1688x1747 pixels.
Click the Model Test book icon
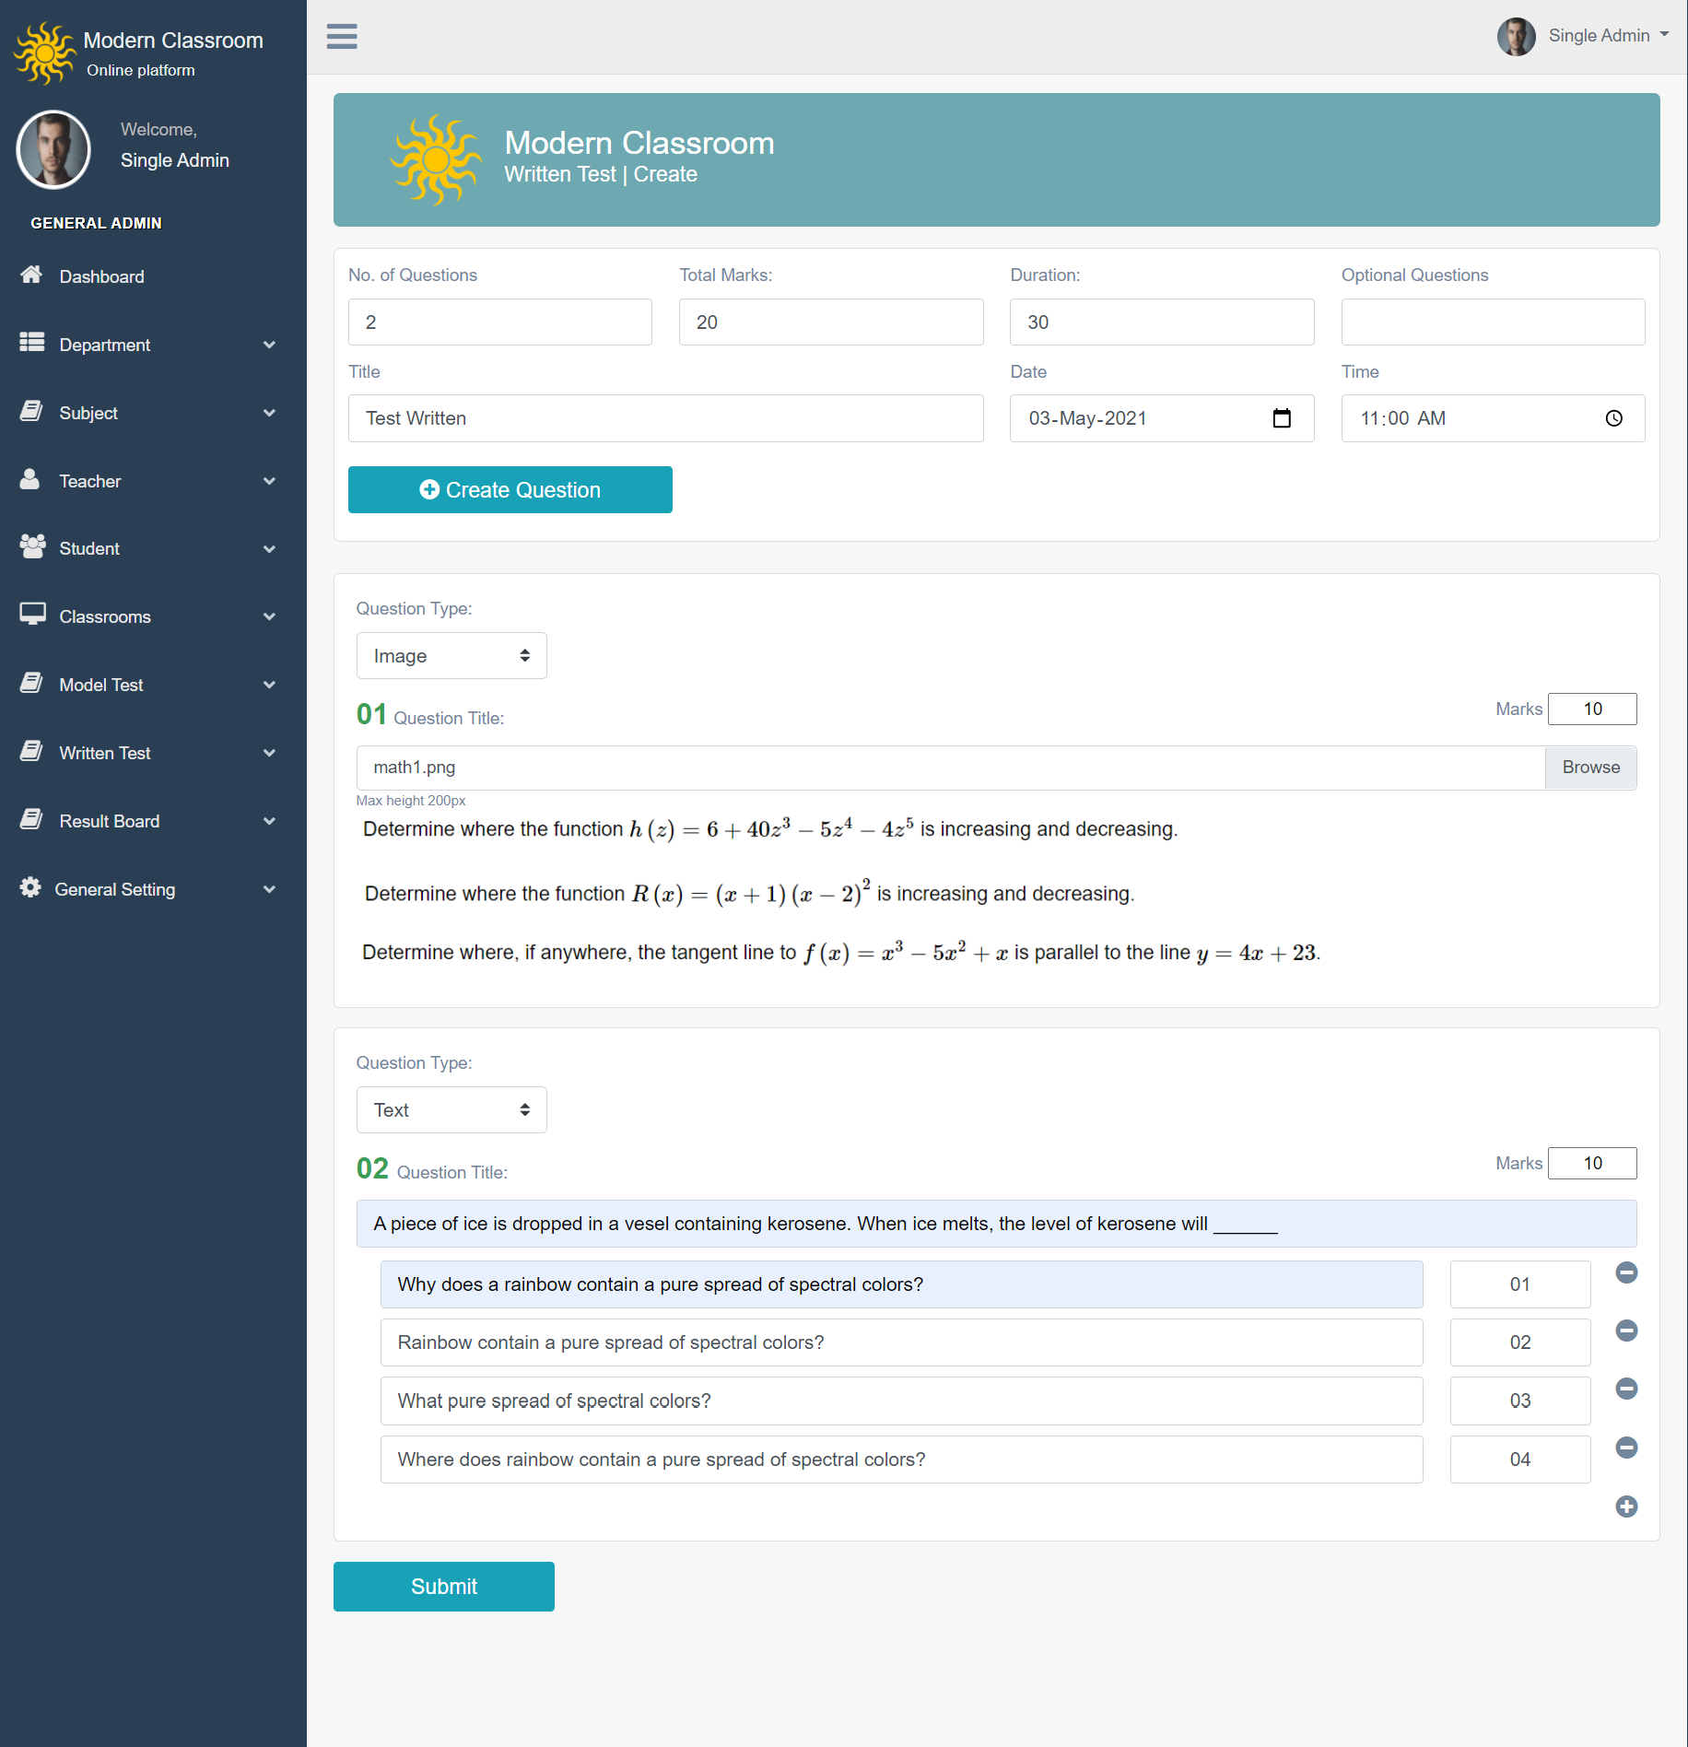click(x=31, y=683)
